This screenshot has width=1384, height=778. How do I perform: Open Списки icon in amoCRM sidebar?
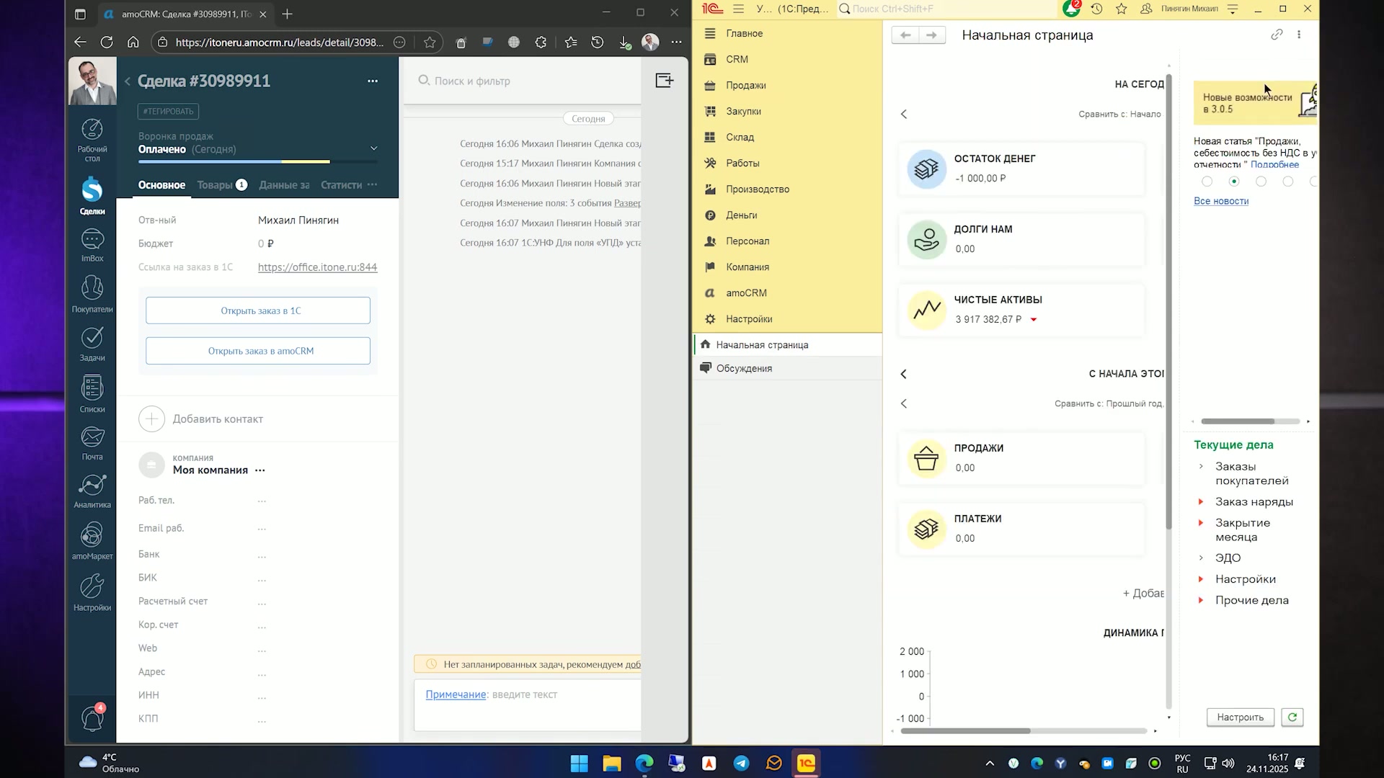coord(92,394)
